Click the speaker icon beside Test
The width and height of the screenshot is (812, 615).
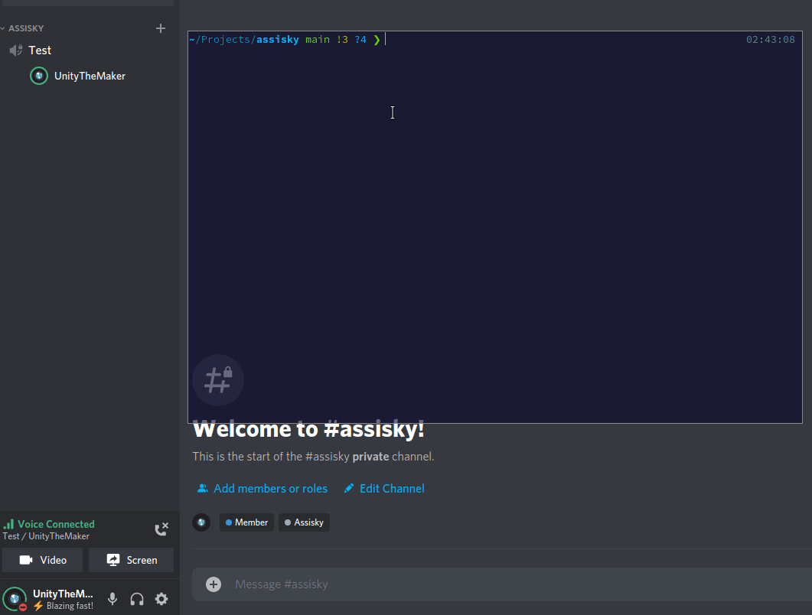click(x=16, y=50)
